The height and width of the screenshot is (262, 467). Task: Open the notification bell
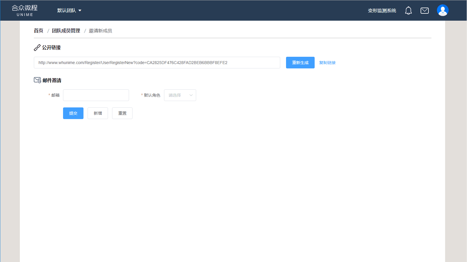click(408, 11)
